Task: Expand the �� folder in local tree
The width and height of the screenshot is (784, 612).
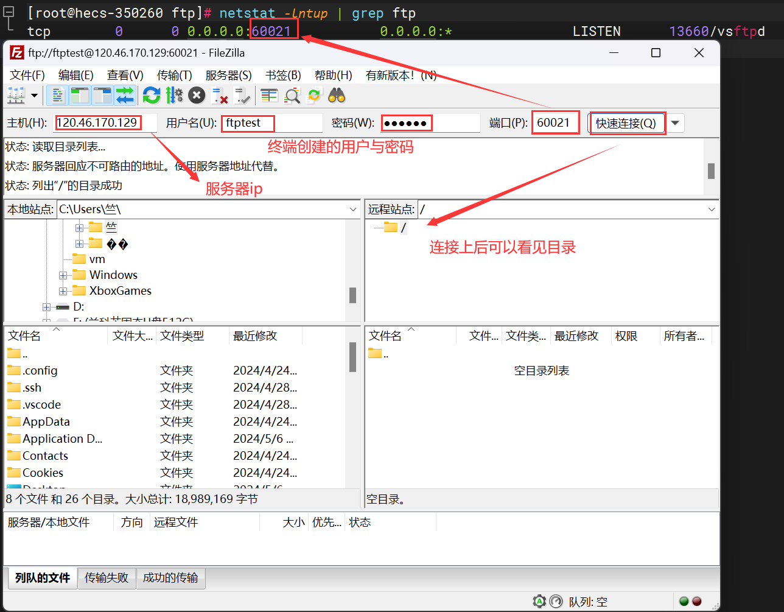Action: [x=79, y=244]
